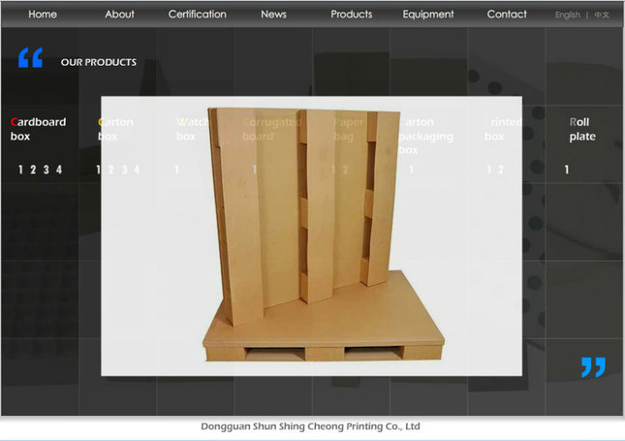Click the blue opening quotation mark icon

(30, 59)
